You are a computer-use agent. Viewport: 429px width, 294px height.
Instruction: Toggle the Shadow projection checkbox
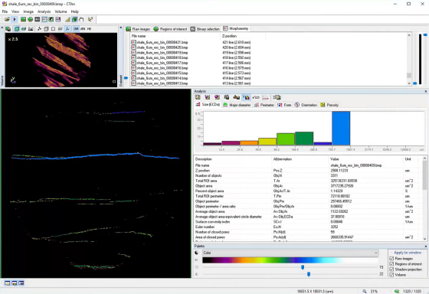tap(391, 269)
